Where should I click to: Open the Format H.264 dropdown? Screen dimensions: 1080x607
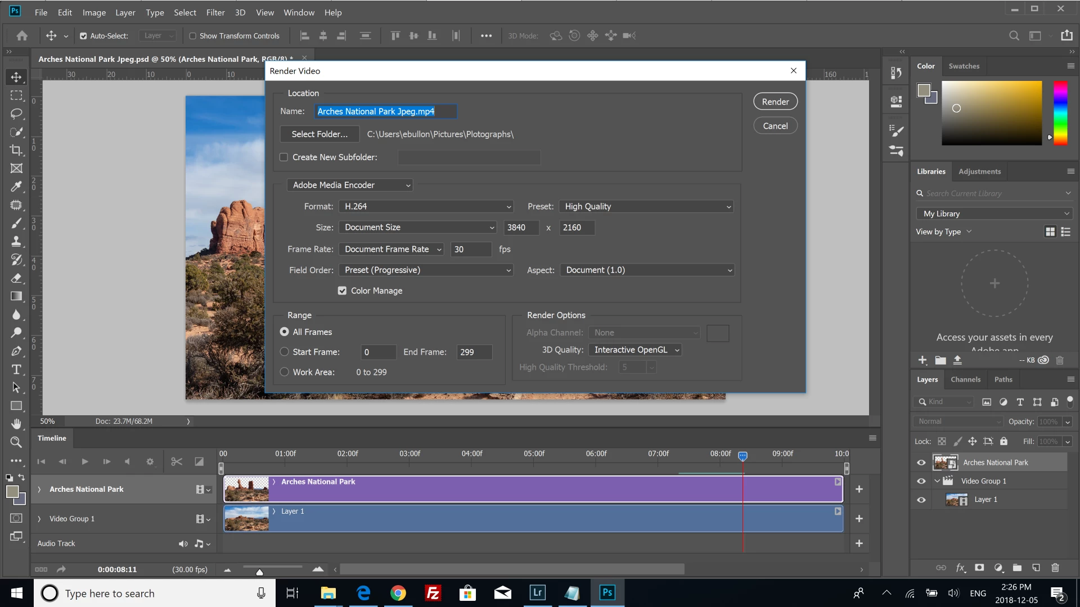[x=426, y=206]
